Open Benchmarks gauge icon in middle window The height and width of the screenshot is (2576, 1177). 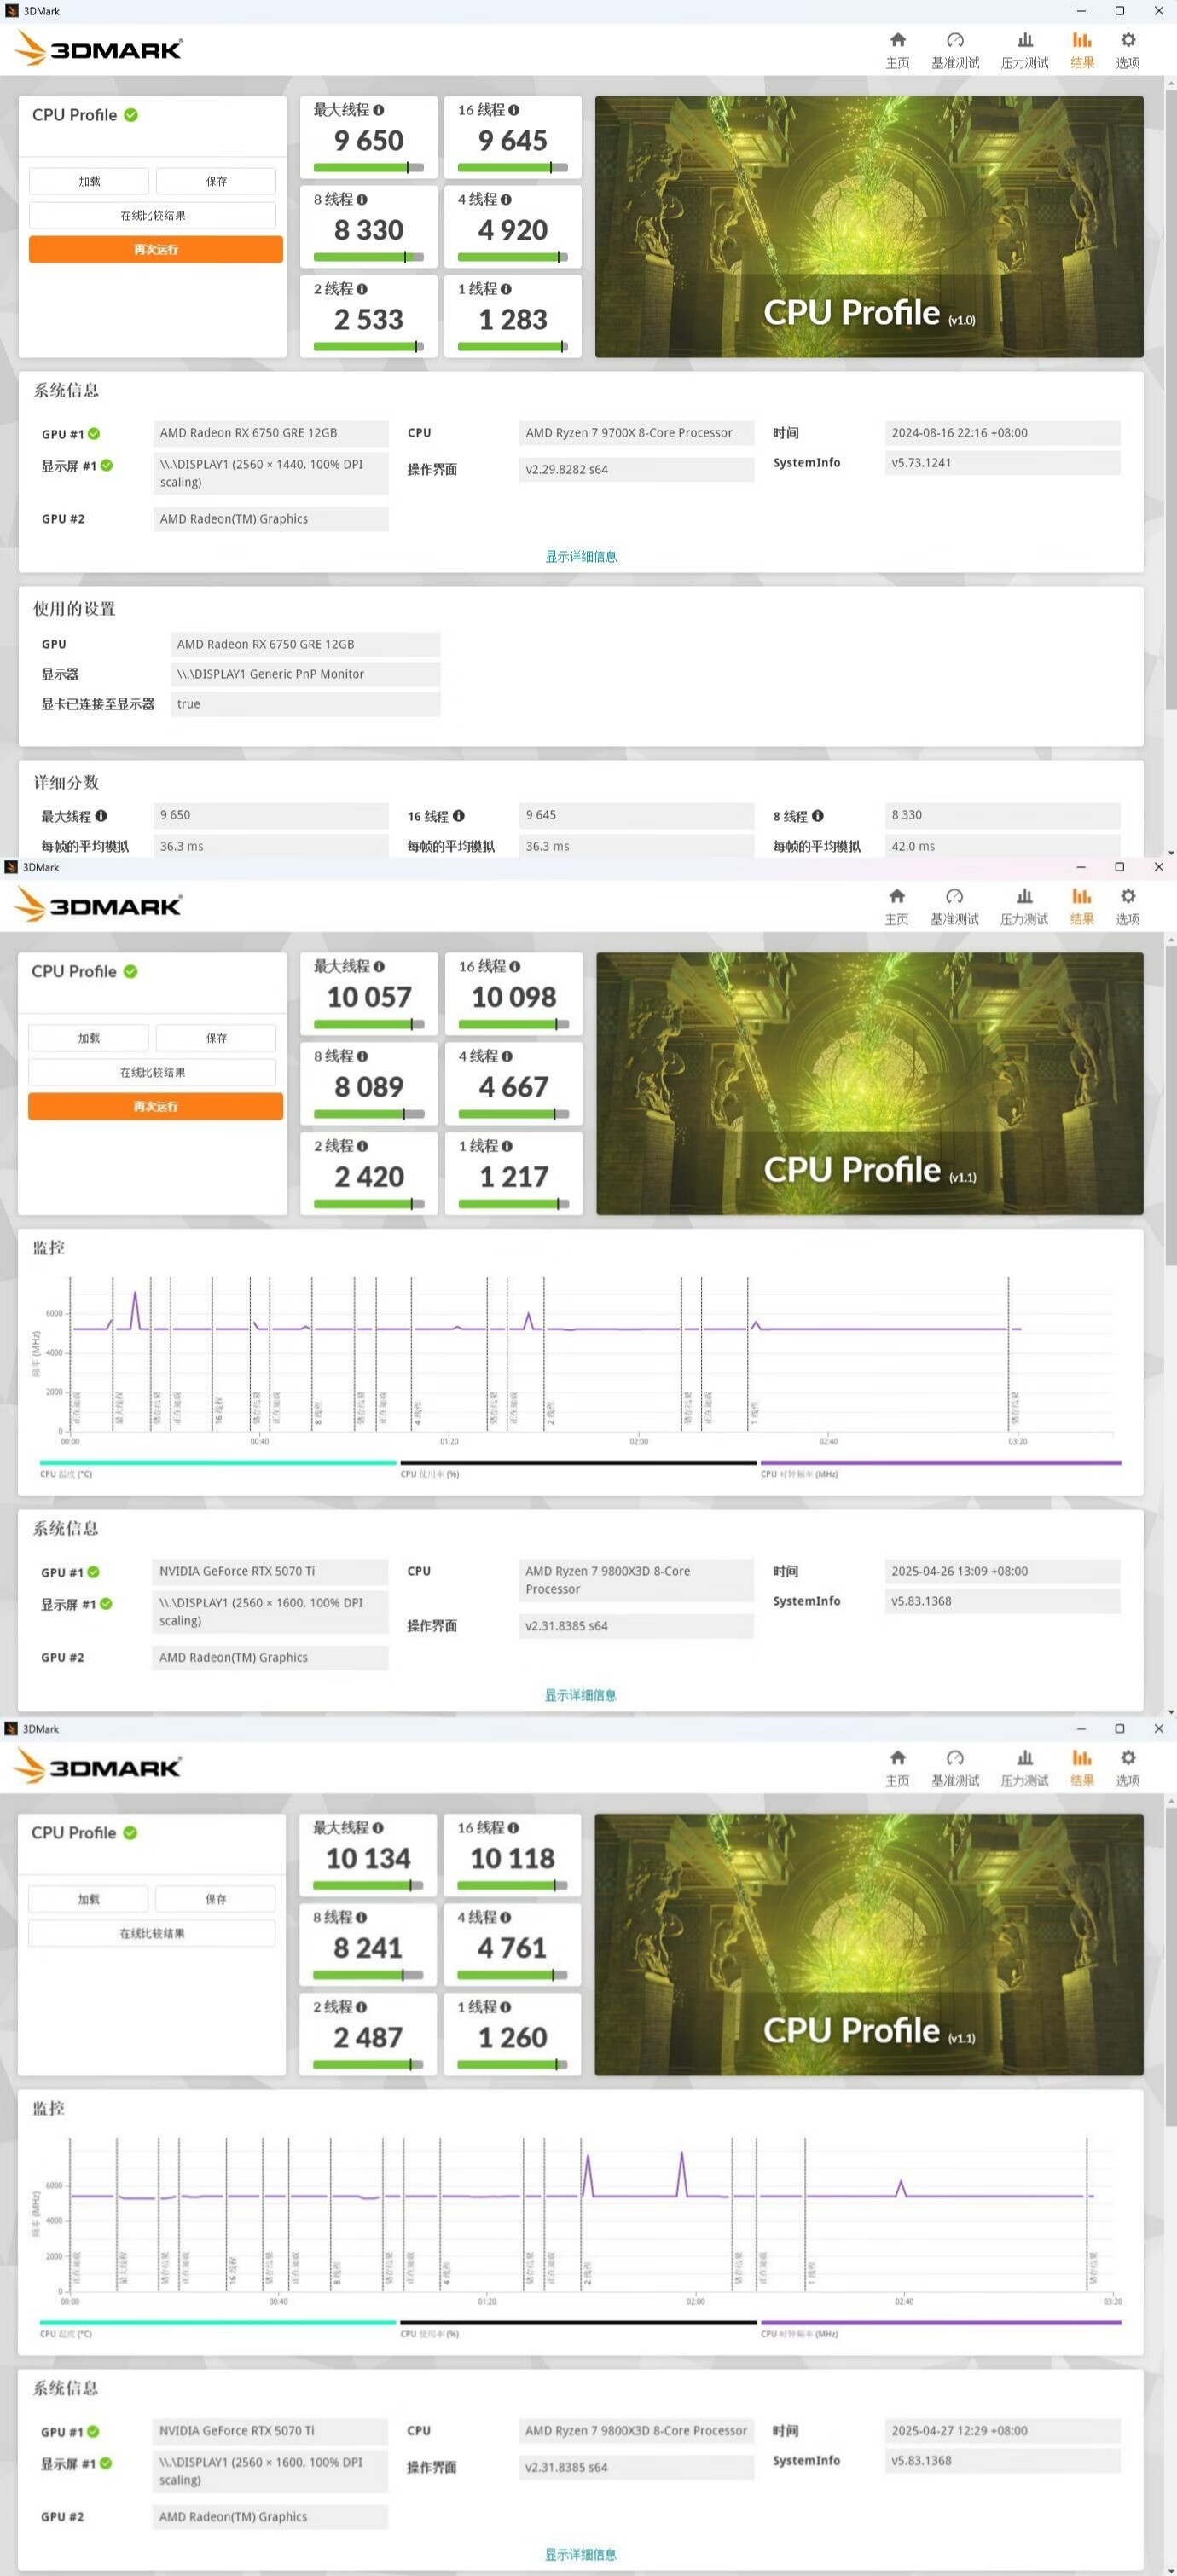point(955,896)
